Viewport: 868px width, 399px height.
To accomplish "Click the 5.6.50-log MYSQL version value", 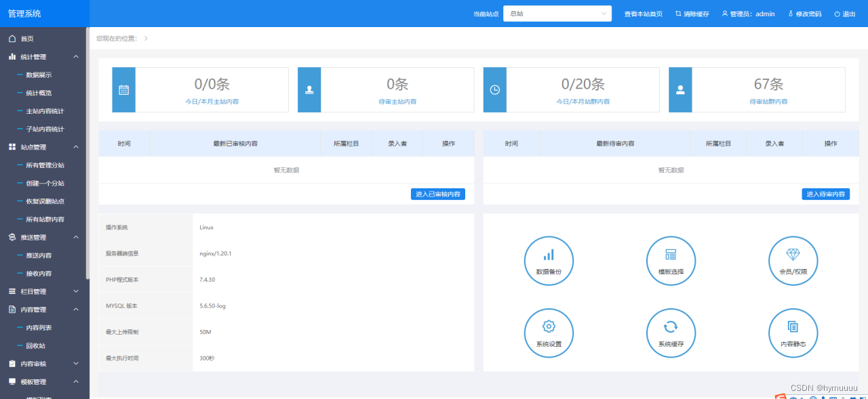I will tap(212, 306).
